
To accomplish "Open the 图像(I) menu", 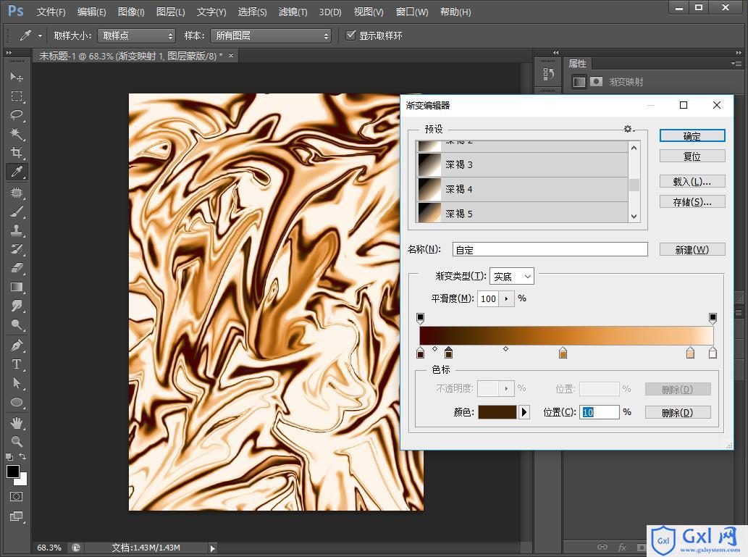I will (131, 12).
